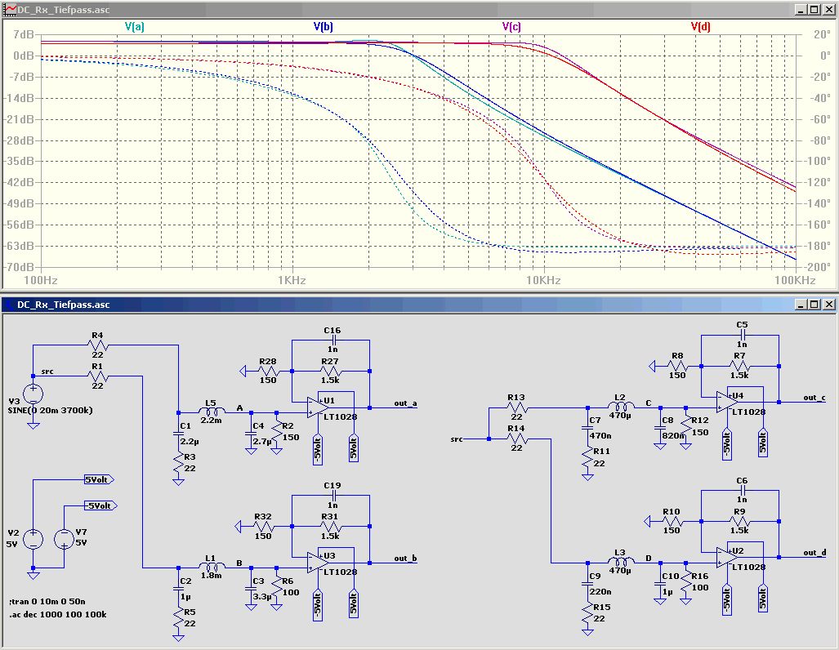Select the V(d) trace label
This screenshot has height=650, width=839.
pyautogui.click(x=700, y=27)
